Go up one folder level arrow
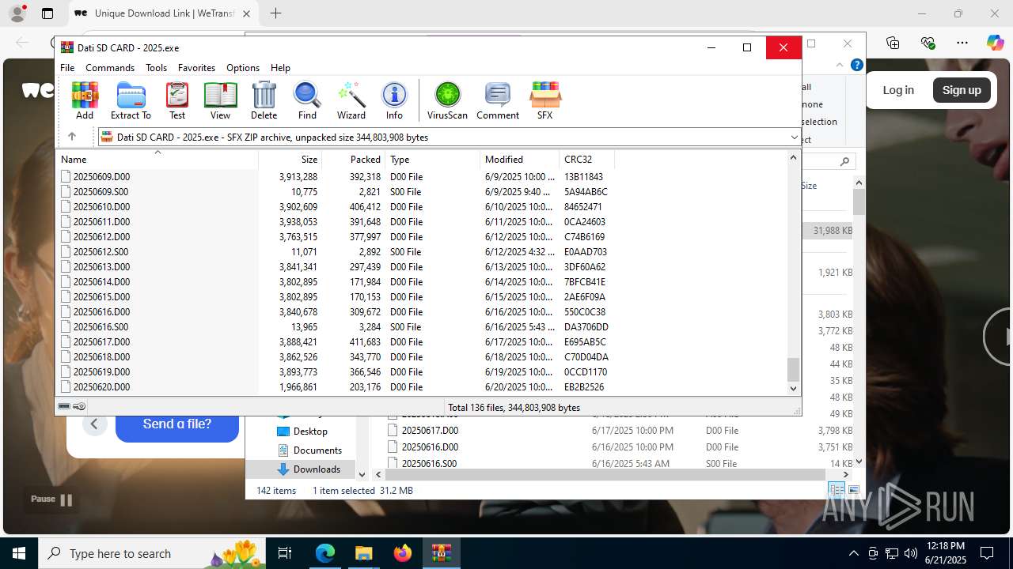This screenshot has height=569, width=1013. pos(71,137)
